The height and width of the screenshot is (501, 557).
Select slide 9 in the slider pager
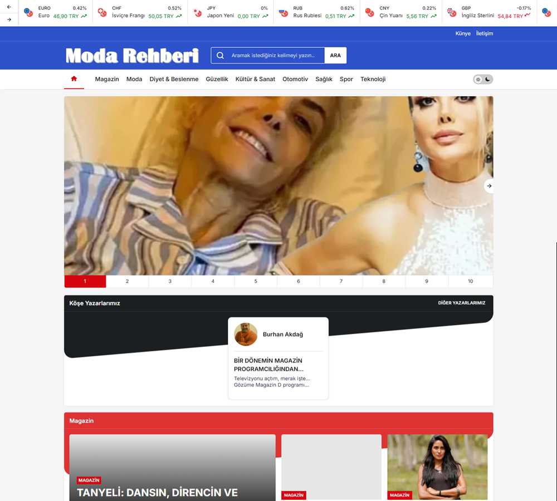[427, 281]
